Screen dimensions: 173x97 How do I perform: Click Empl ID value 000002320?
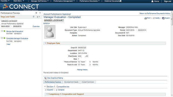(82, 48)
